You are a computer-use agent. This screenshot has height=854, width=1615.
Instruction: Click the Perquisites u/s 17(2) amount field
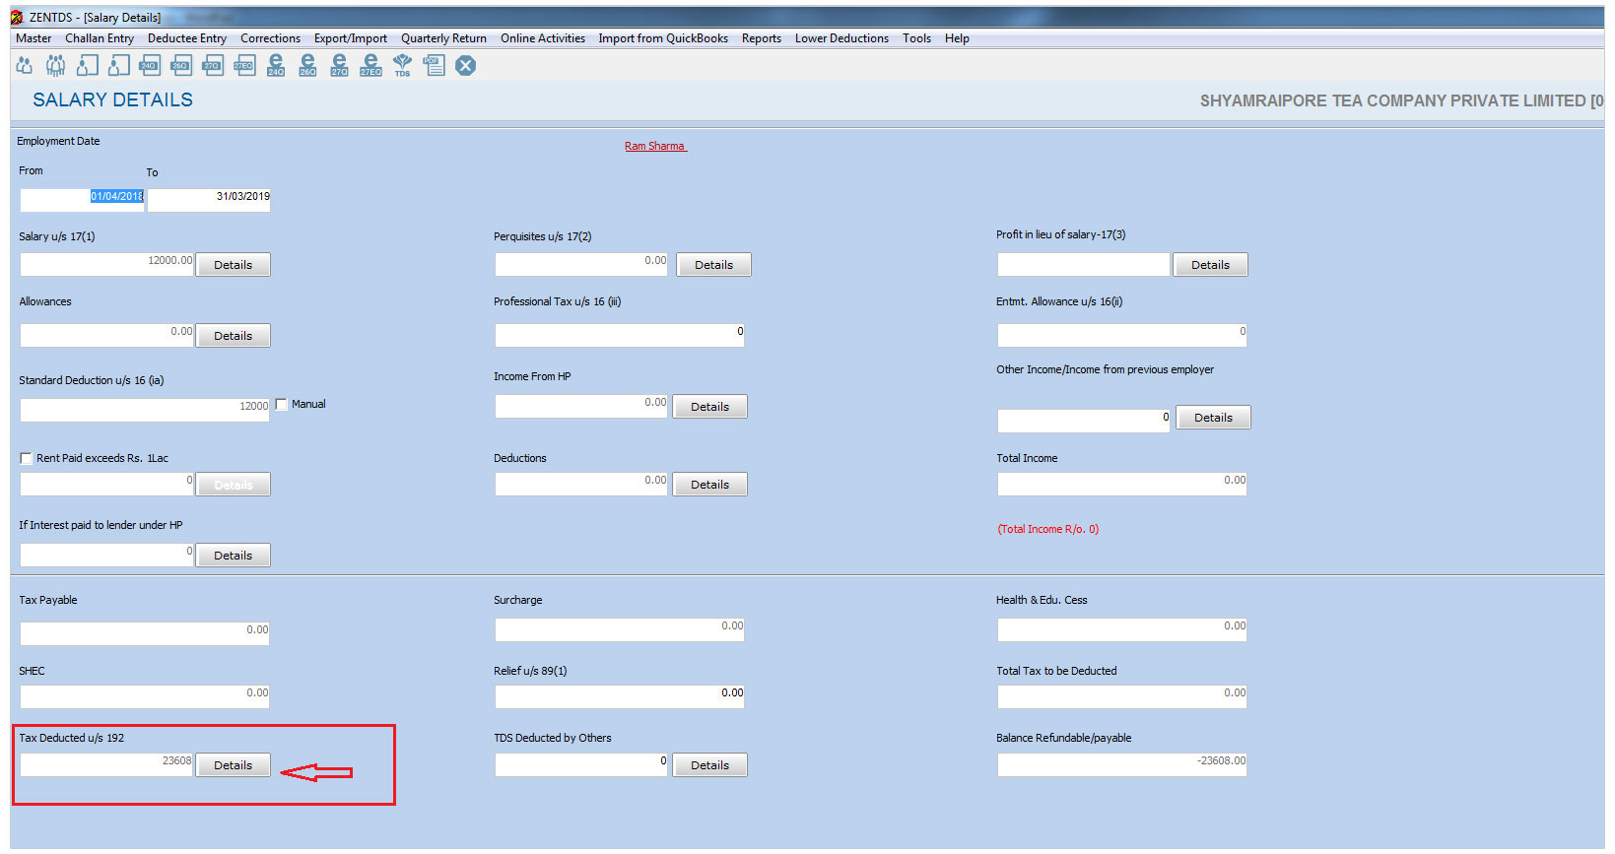[581, 264]
